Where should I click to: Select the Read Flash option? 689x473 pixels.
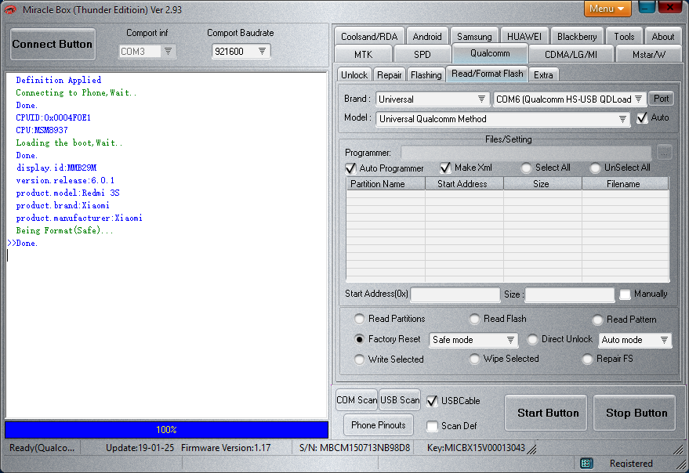tap(474, 319)
